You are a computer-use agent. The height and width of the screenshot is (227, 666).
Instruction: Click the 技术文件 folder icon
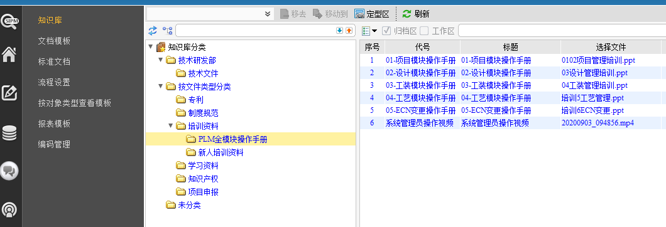pyautogui.click(x=182, y=73)
